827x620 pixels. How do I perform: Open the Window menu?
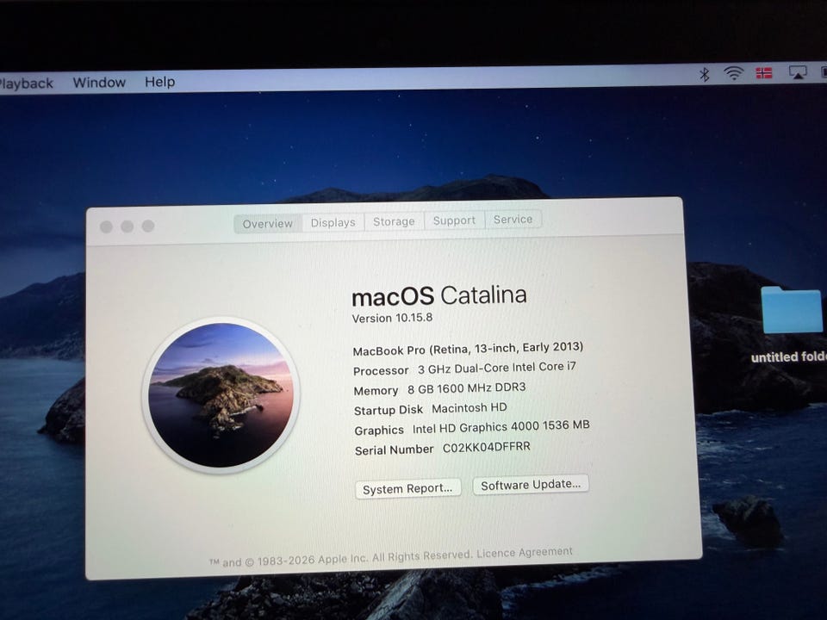pos(99,83)
